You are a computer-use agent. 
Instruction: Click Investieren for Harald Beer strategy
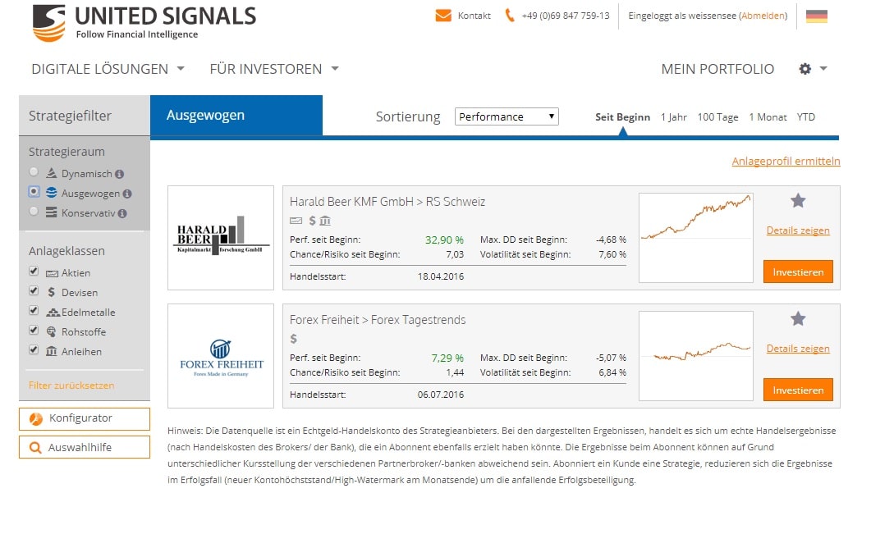798,272
